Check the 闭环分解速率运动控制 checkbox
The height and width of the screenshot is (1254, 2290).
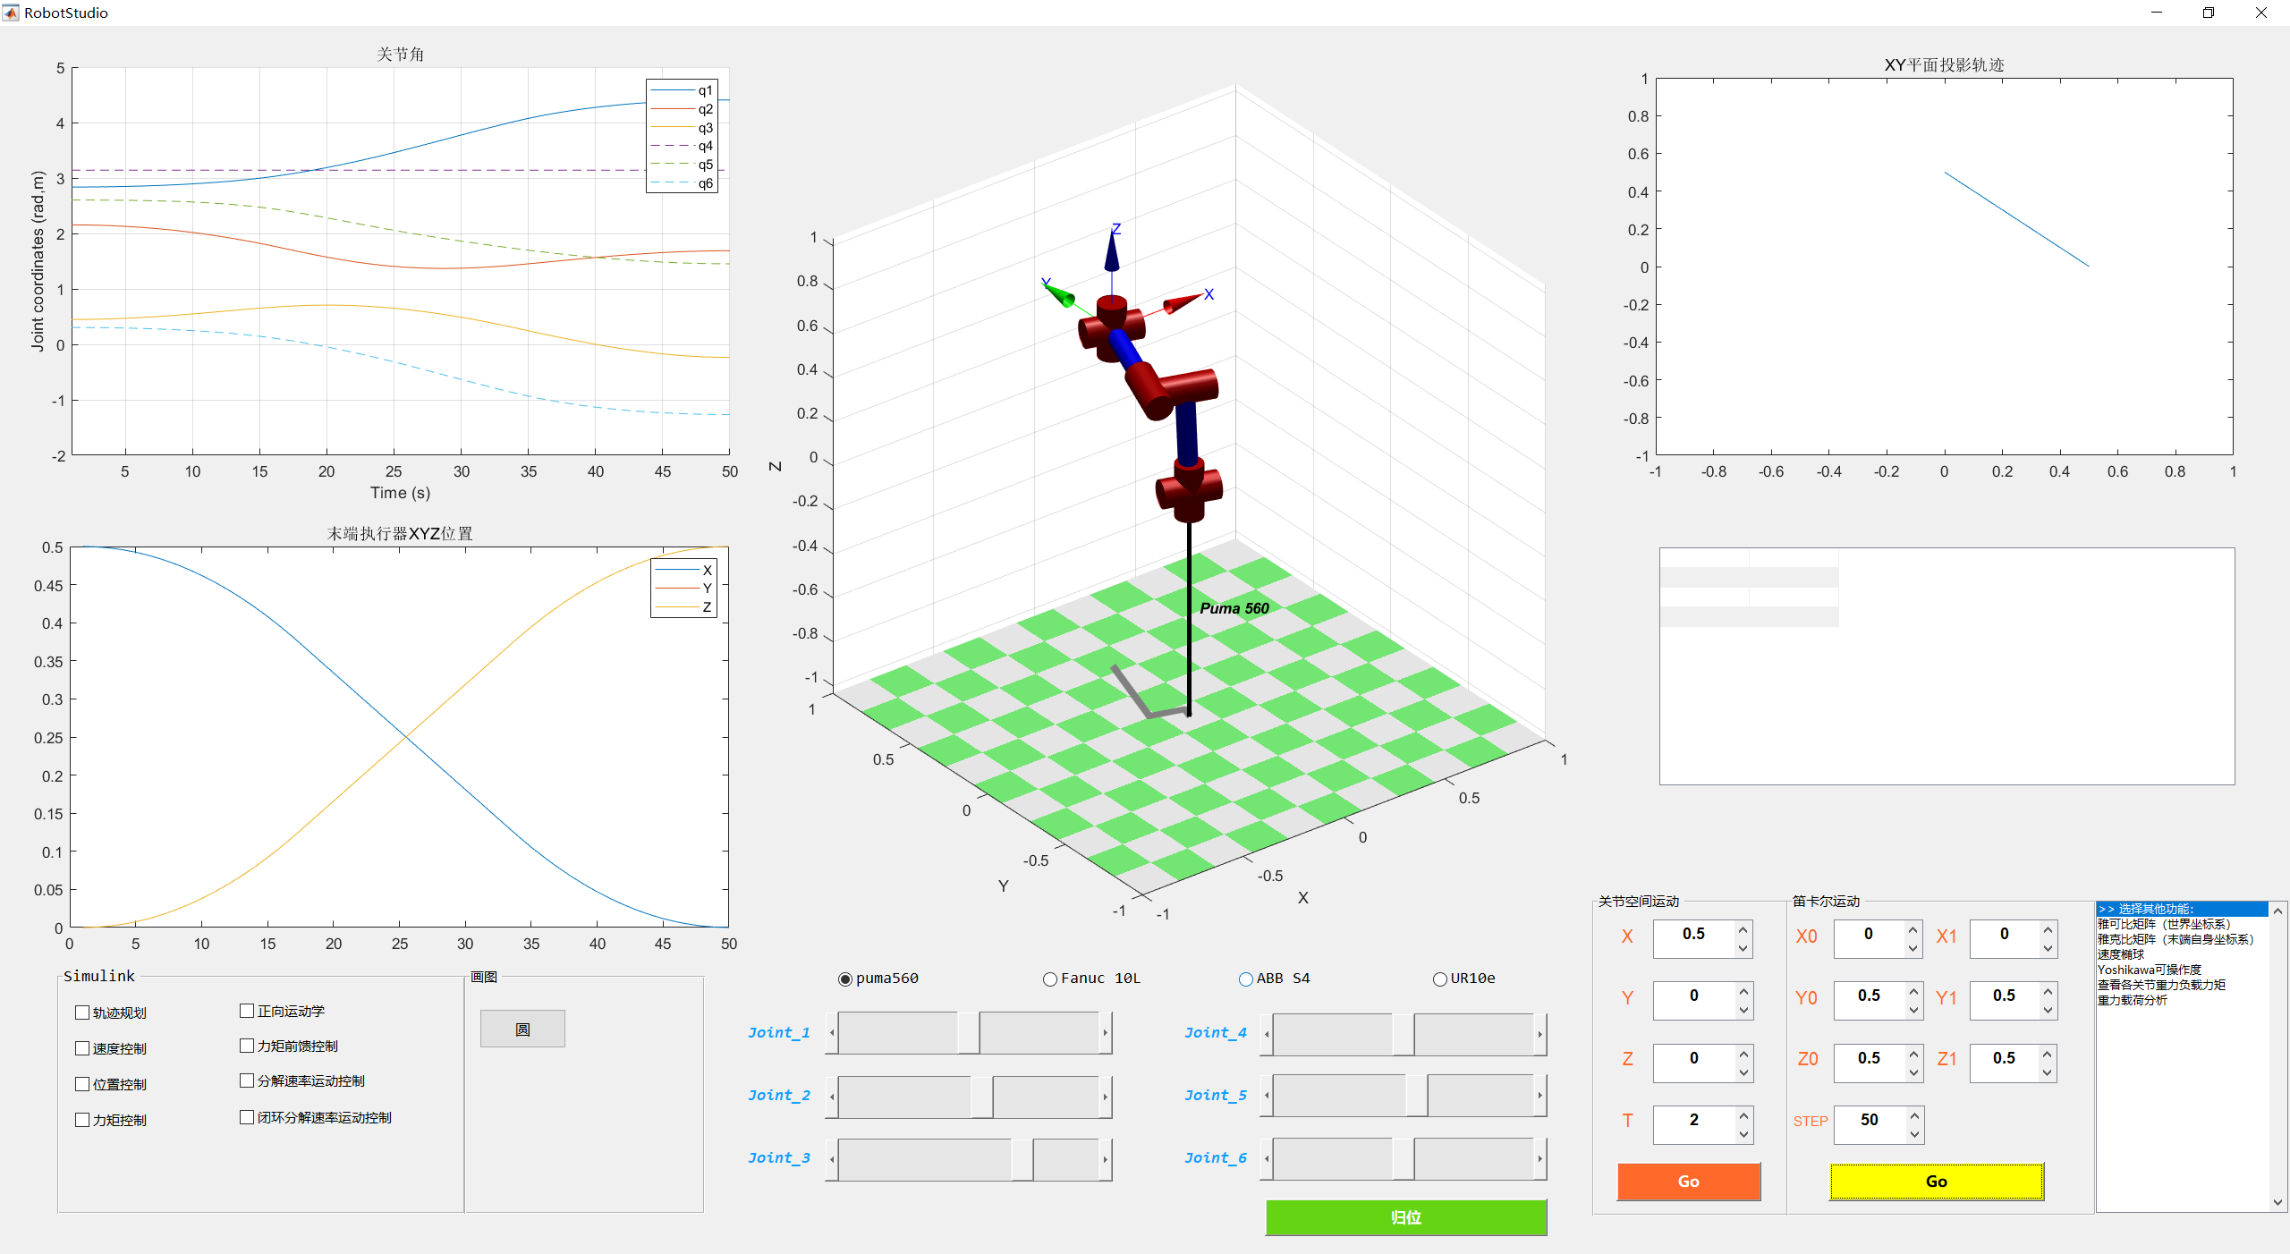click(247, 1115)
